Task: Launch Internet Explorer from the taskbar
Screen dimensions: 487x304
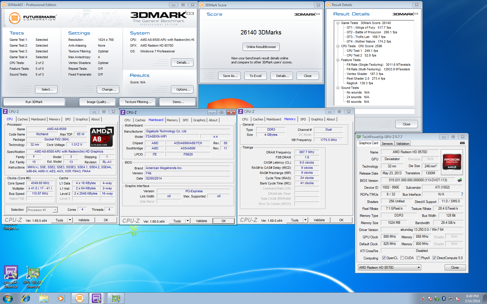Action: tap(26, 298)
